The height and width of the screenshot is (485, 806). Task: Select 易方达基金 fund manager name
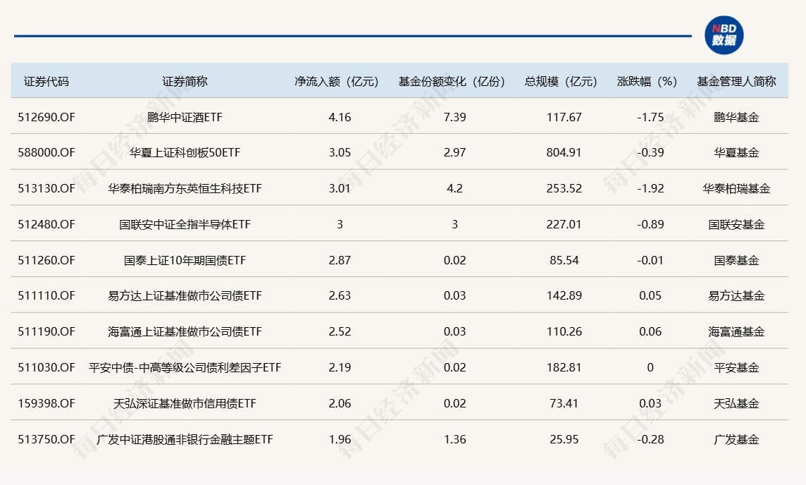(x=736, y=295)
